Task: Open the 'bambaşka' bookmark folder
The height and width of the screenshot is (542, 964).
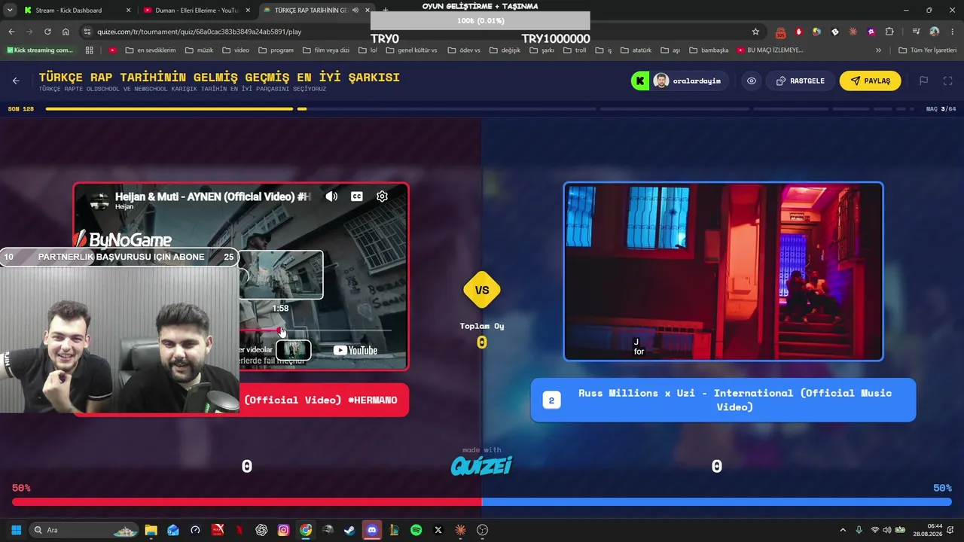Action: [709, 50]
